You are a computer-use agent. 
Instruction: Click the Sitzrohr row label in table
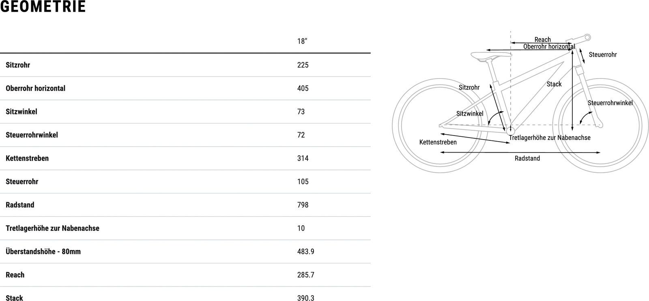pos(18,65)
